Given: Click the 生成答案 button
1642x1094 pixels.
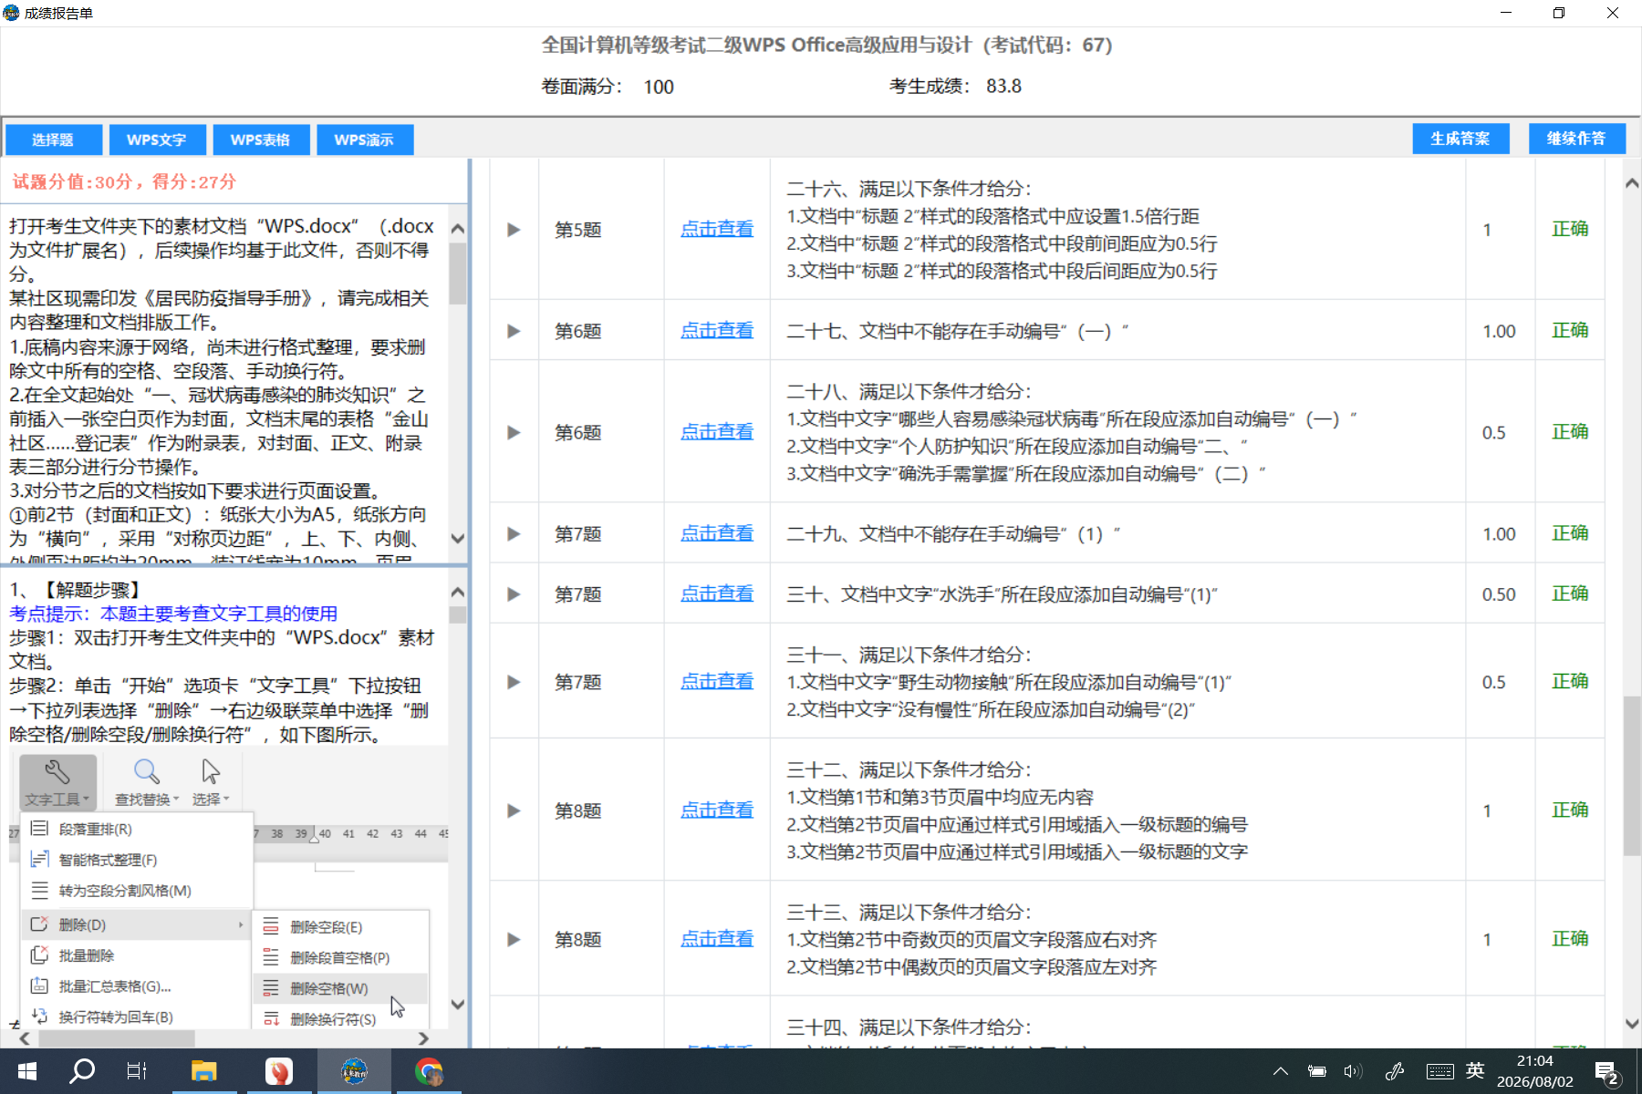Looking at the screenshot, I should 1460,139.
